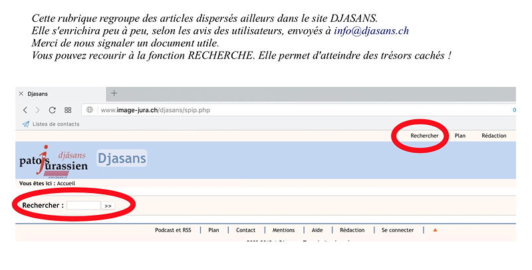The width and height of the screenshot is (532, 270).
Task: Open the Rechercher menu link
Action: click(424, 136)
